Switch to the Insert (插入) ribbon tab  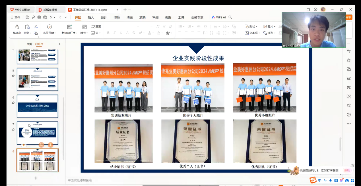point(91,17)
